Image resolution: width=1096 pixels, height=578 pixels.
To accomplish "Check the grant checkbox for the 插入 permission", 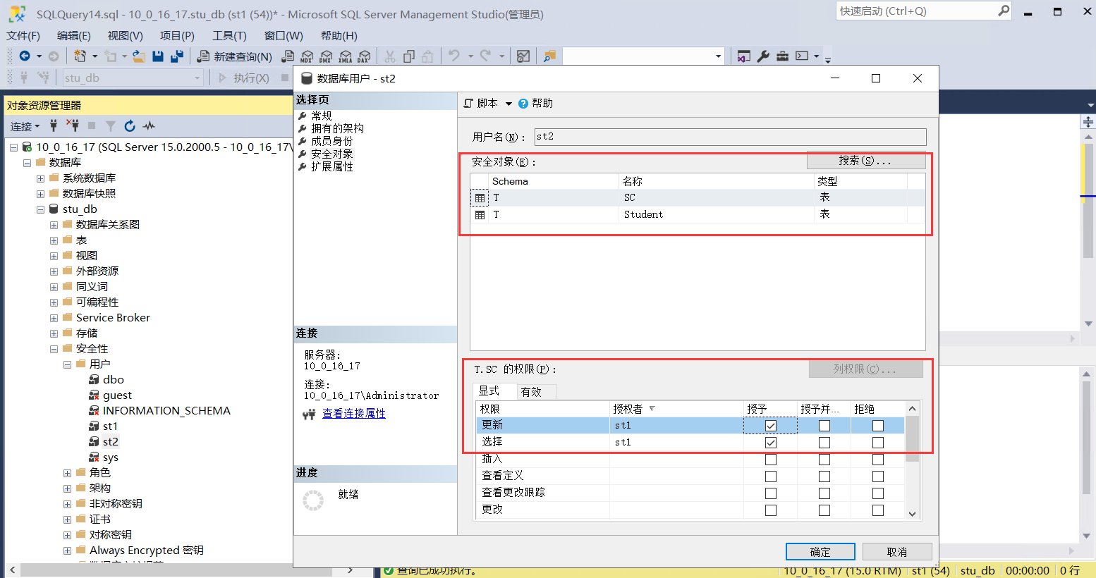I will pyautogui.click(x=771, y=460).
